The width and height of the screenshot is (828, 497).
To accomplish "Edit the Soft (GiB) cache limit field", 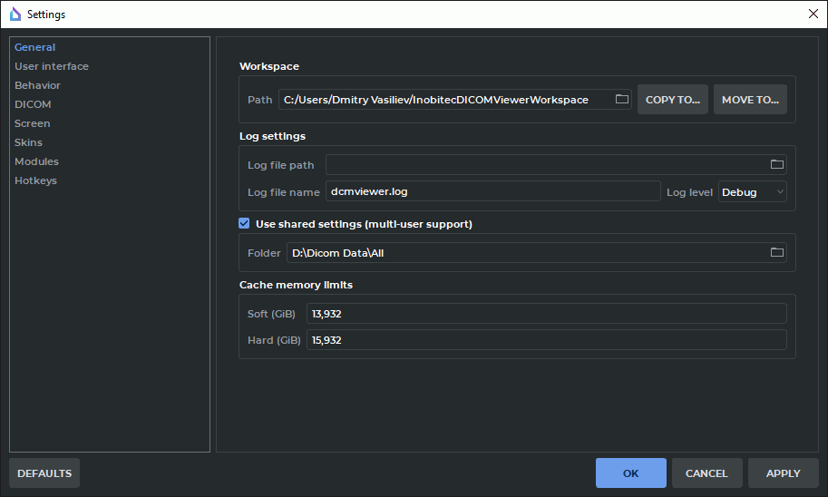I will 546,314.
